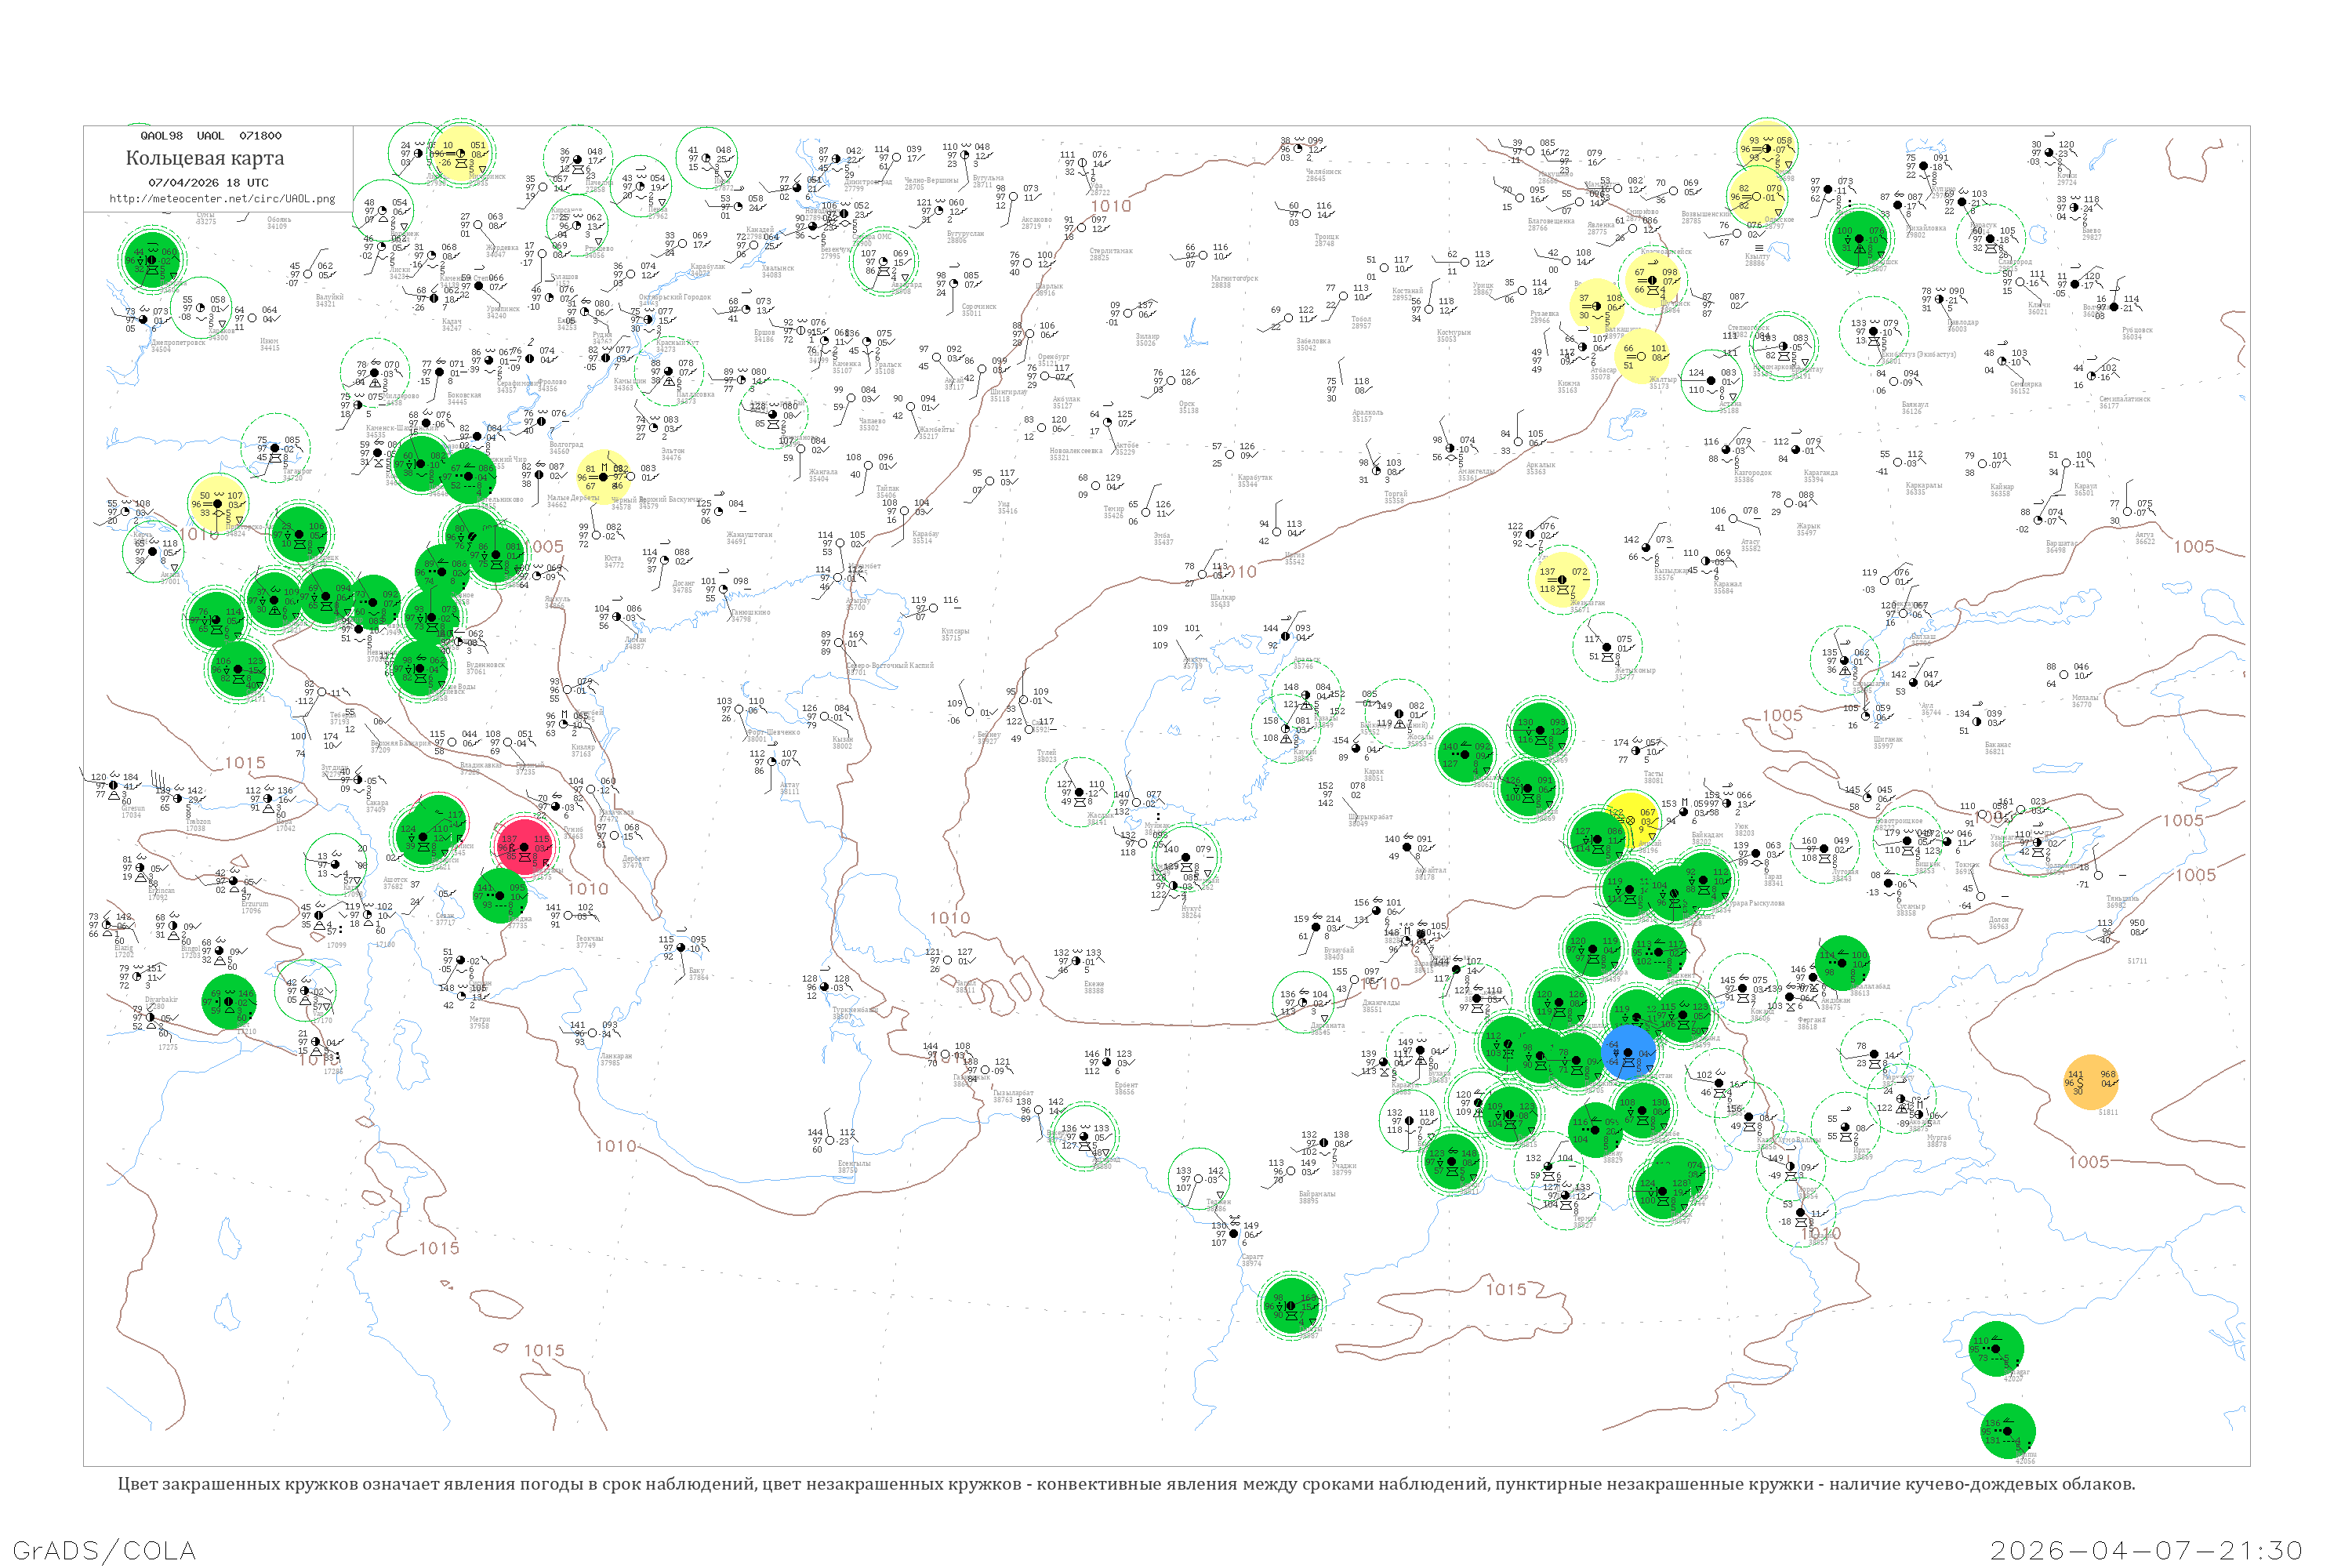2352x1568 pixels.
Task: Click the color legend caption text below map
Action: [1126, 1484]
